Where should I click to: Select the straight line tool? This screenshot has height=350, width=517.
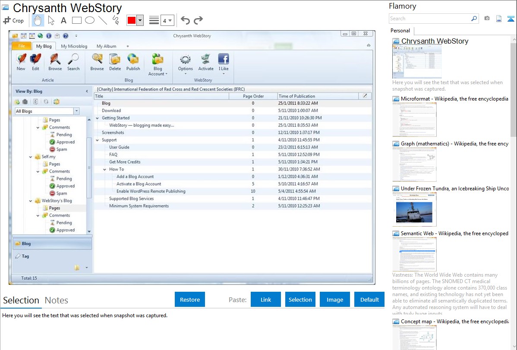pos(103,20)
